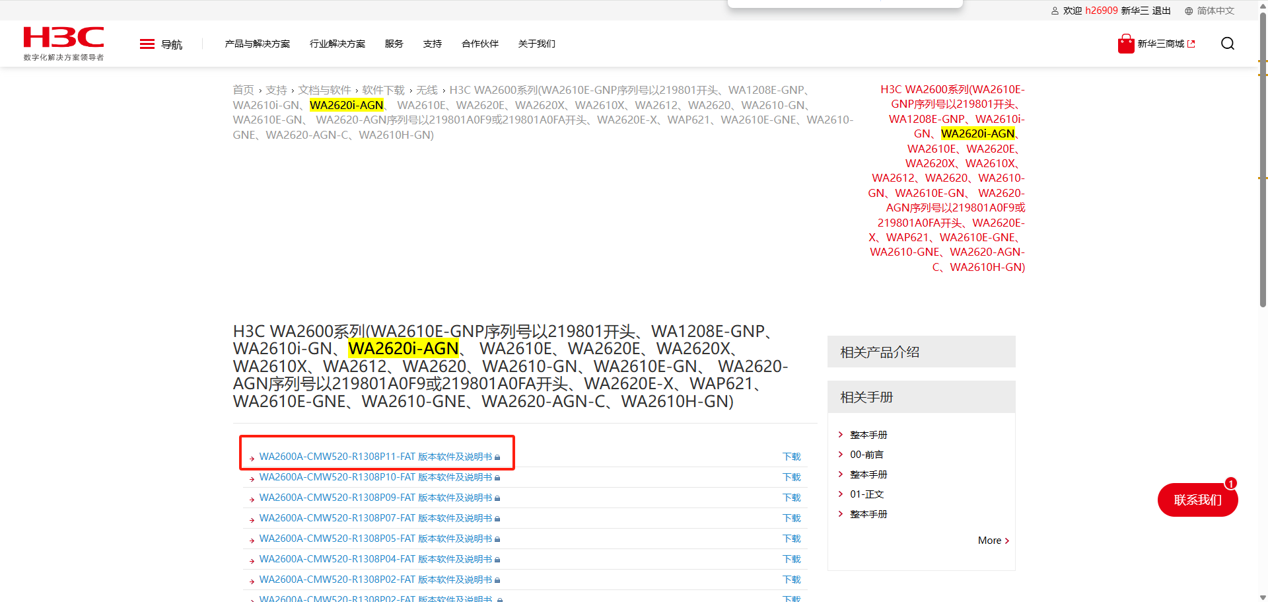Click 下载 for R1308P05-FAT
Screen dimensions: 1268x602
pos(791,539)
